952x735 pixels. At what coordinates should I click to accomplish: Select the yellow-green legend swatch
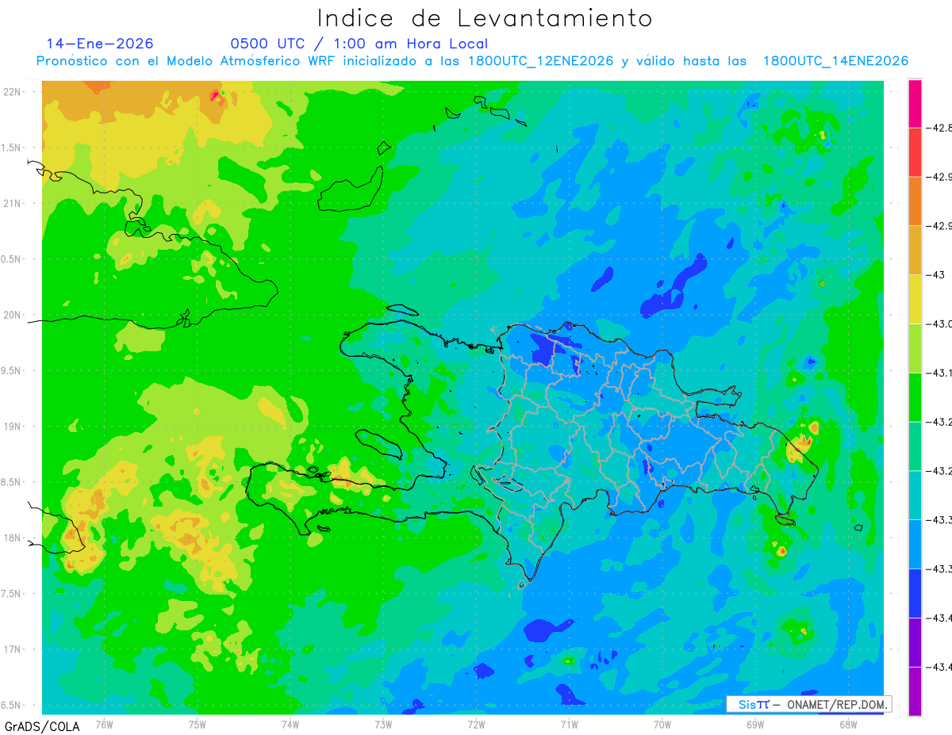915,347
